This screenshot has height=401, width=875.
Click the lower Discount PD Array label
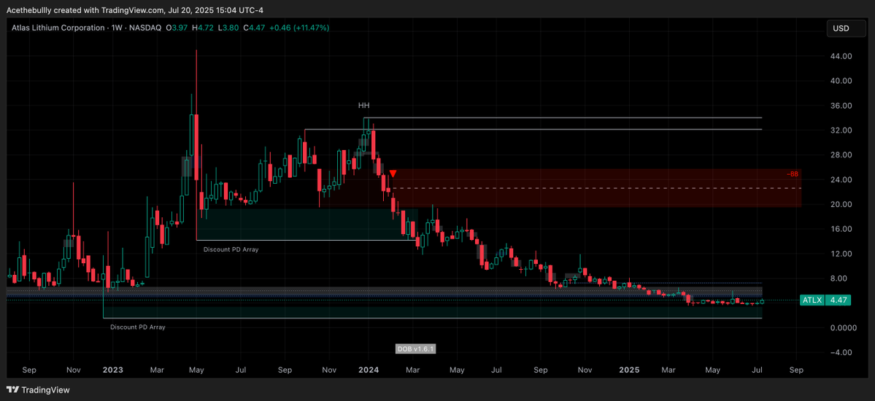[137, 327]
